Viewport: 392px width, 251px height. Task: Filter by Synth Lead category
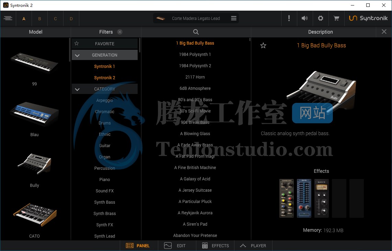pos(104,236)
